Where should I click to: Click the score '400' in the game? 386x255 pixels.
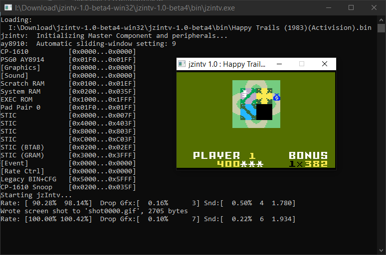click(x=228, y=163)
